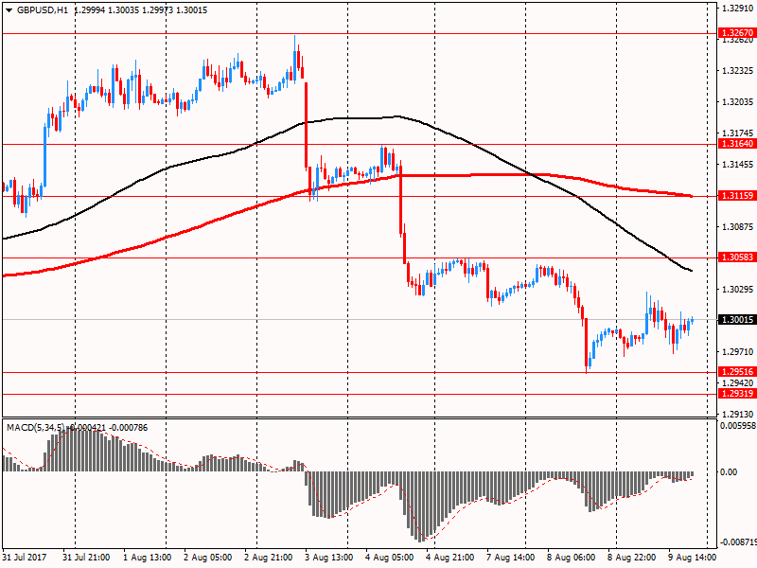757x568 pixels.
Task: Click the time label 1 Aug 13:00
Action: coord(148,558)
